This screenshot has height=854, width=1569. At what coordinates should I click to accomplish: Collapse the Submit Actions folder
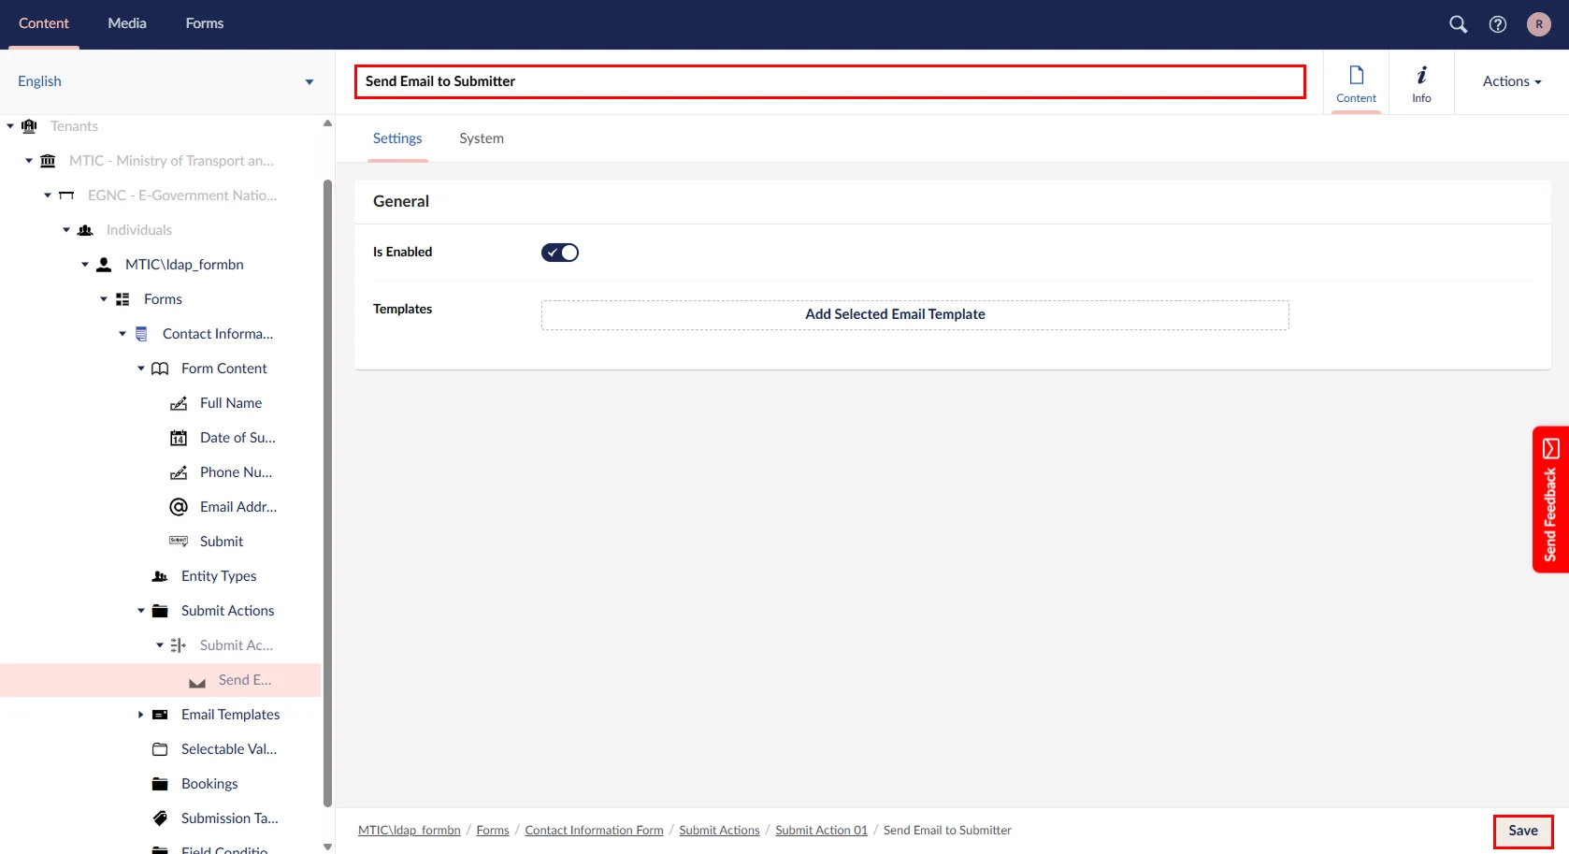(141, 611)
